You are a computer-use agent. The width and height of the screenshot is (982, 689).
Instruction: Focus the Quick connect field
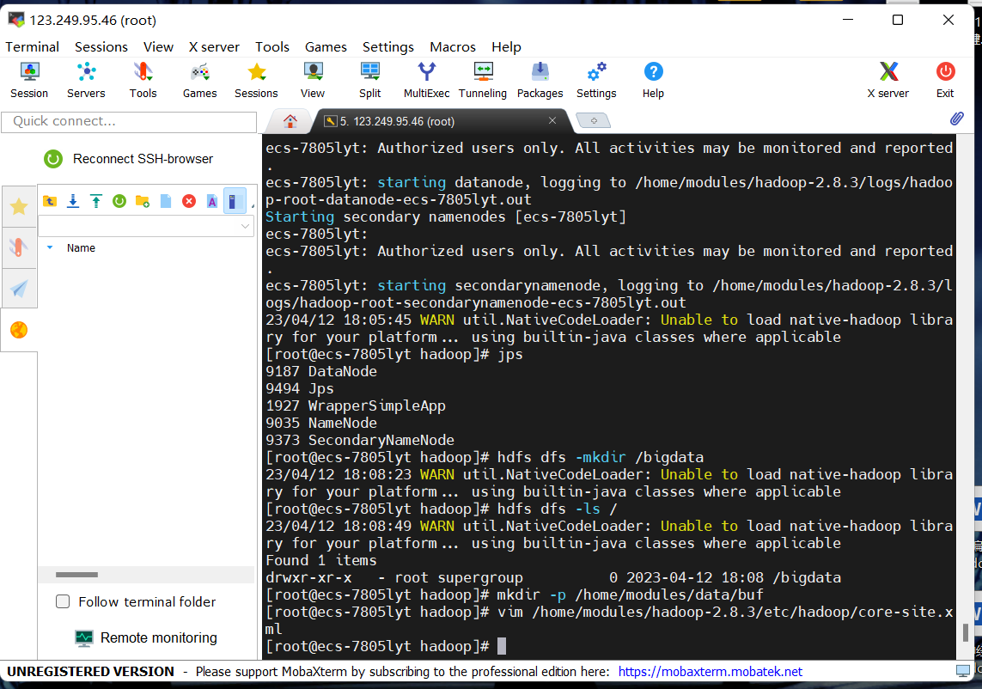(x=129, y=121)
